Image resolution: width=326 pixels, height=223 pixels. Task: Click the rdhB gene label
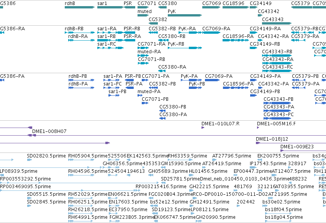(x=70, y=3)
